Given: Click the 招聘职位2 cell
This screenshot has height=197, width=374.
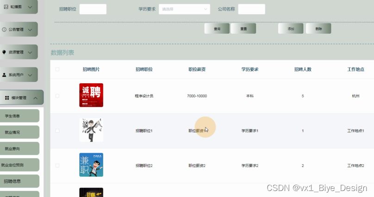Looking at the screenshot, I should click(144, 166).
